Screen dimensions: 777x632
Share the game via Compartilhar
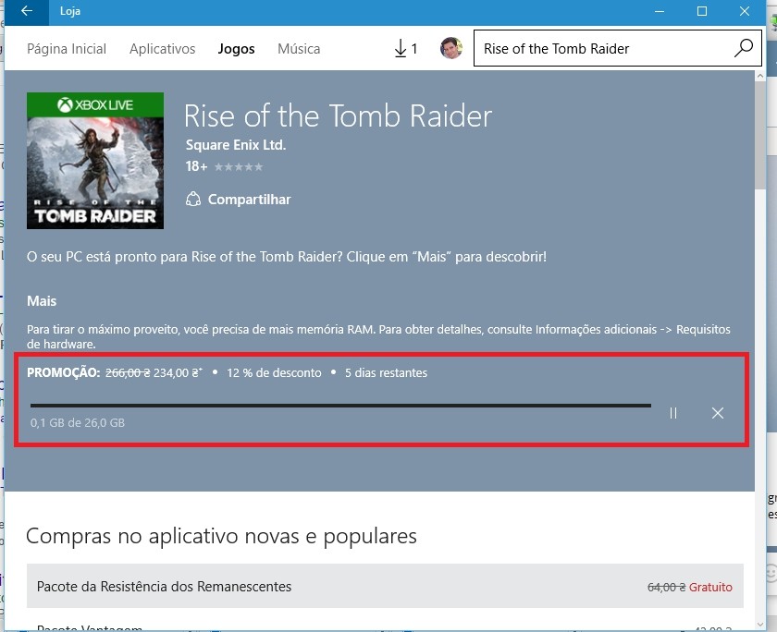point(239,200)
